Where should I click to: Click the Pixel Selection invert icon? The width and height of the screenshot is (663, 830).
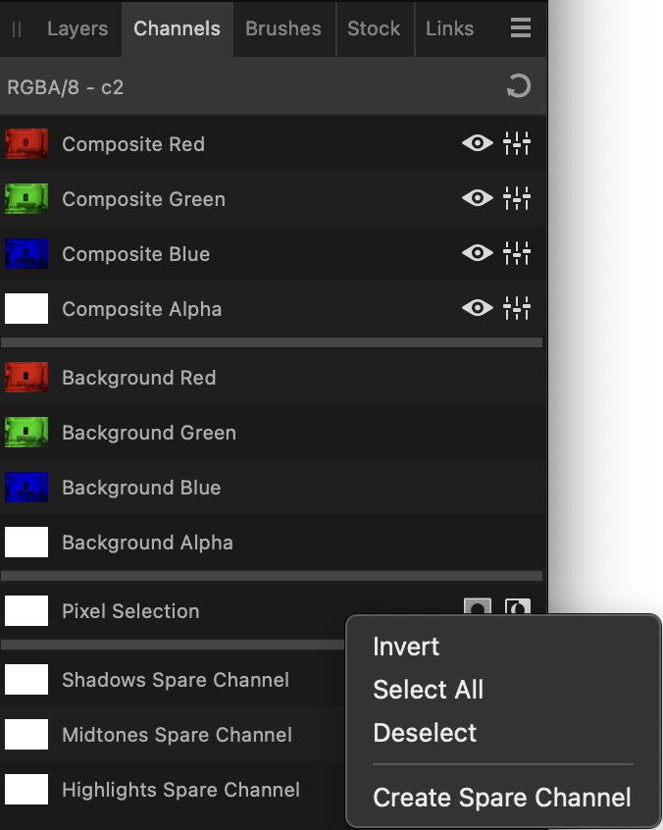517,608
